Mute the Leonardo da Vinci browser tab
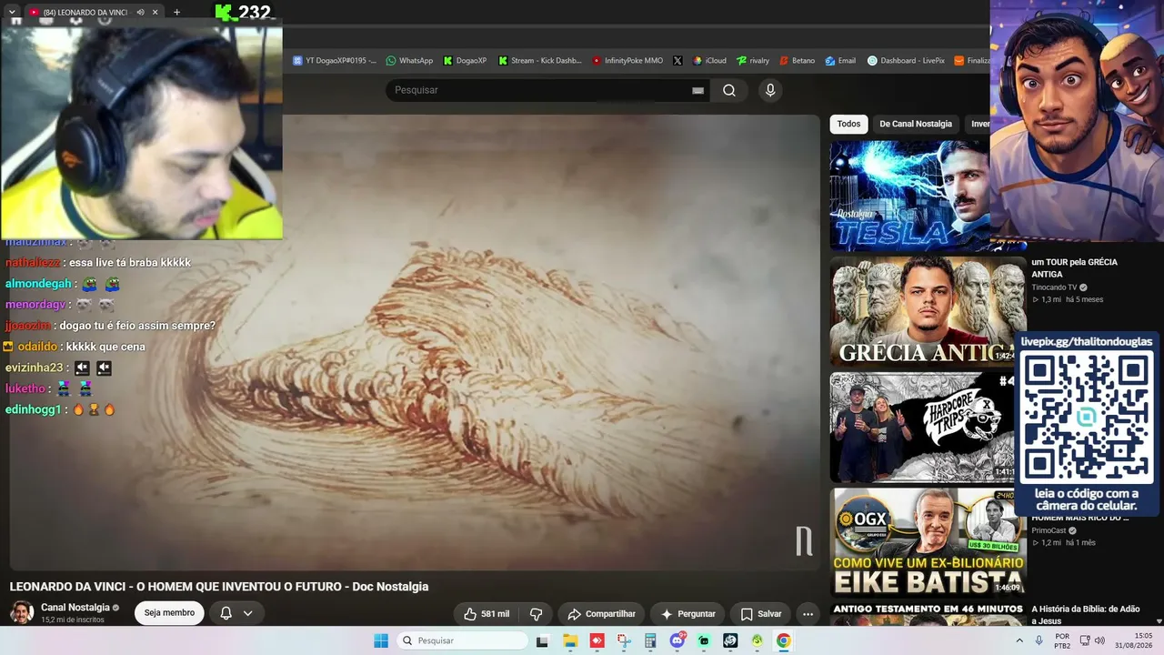This screenshot has width=1164, height=655. [x=140, y=13]
